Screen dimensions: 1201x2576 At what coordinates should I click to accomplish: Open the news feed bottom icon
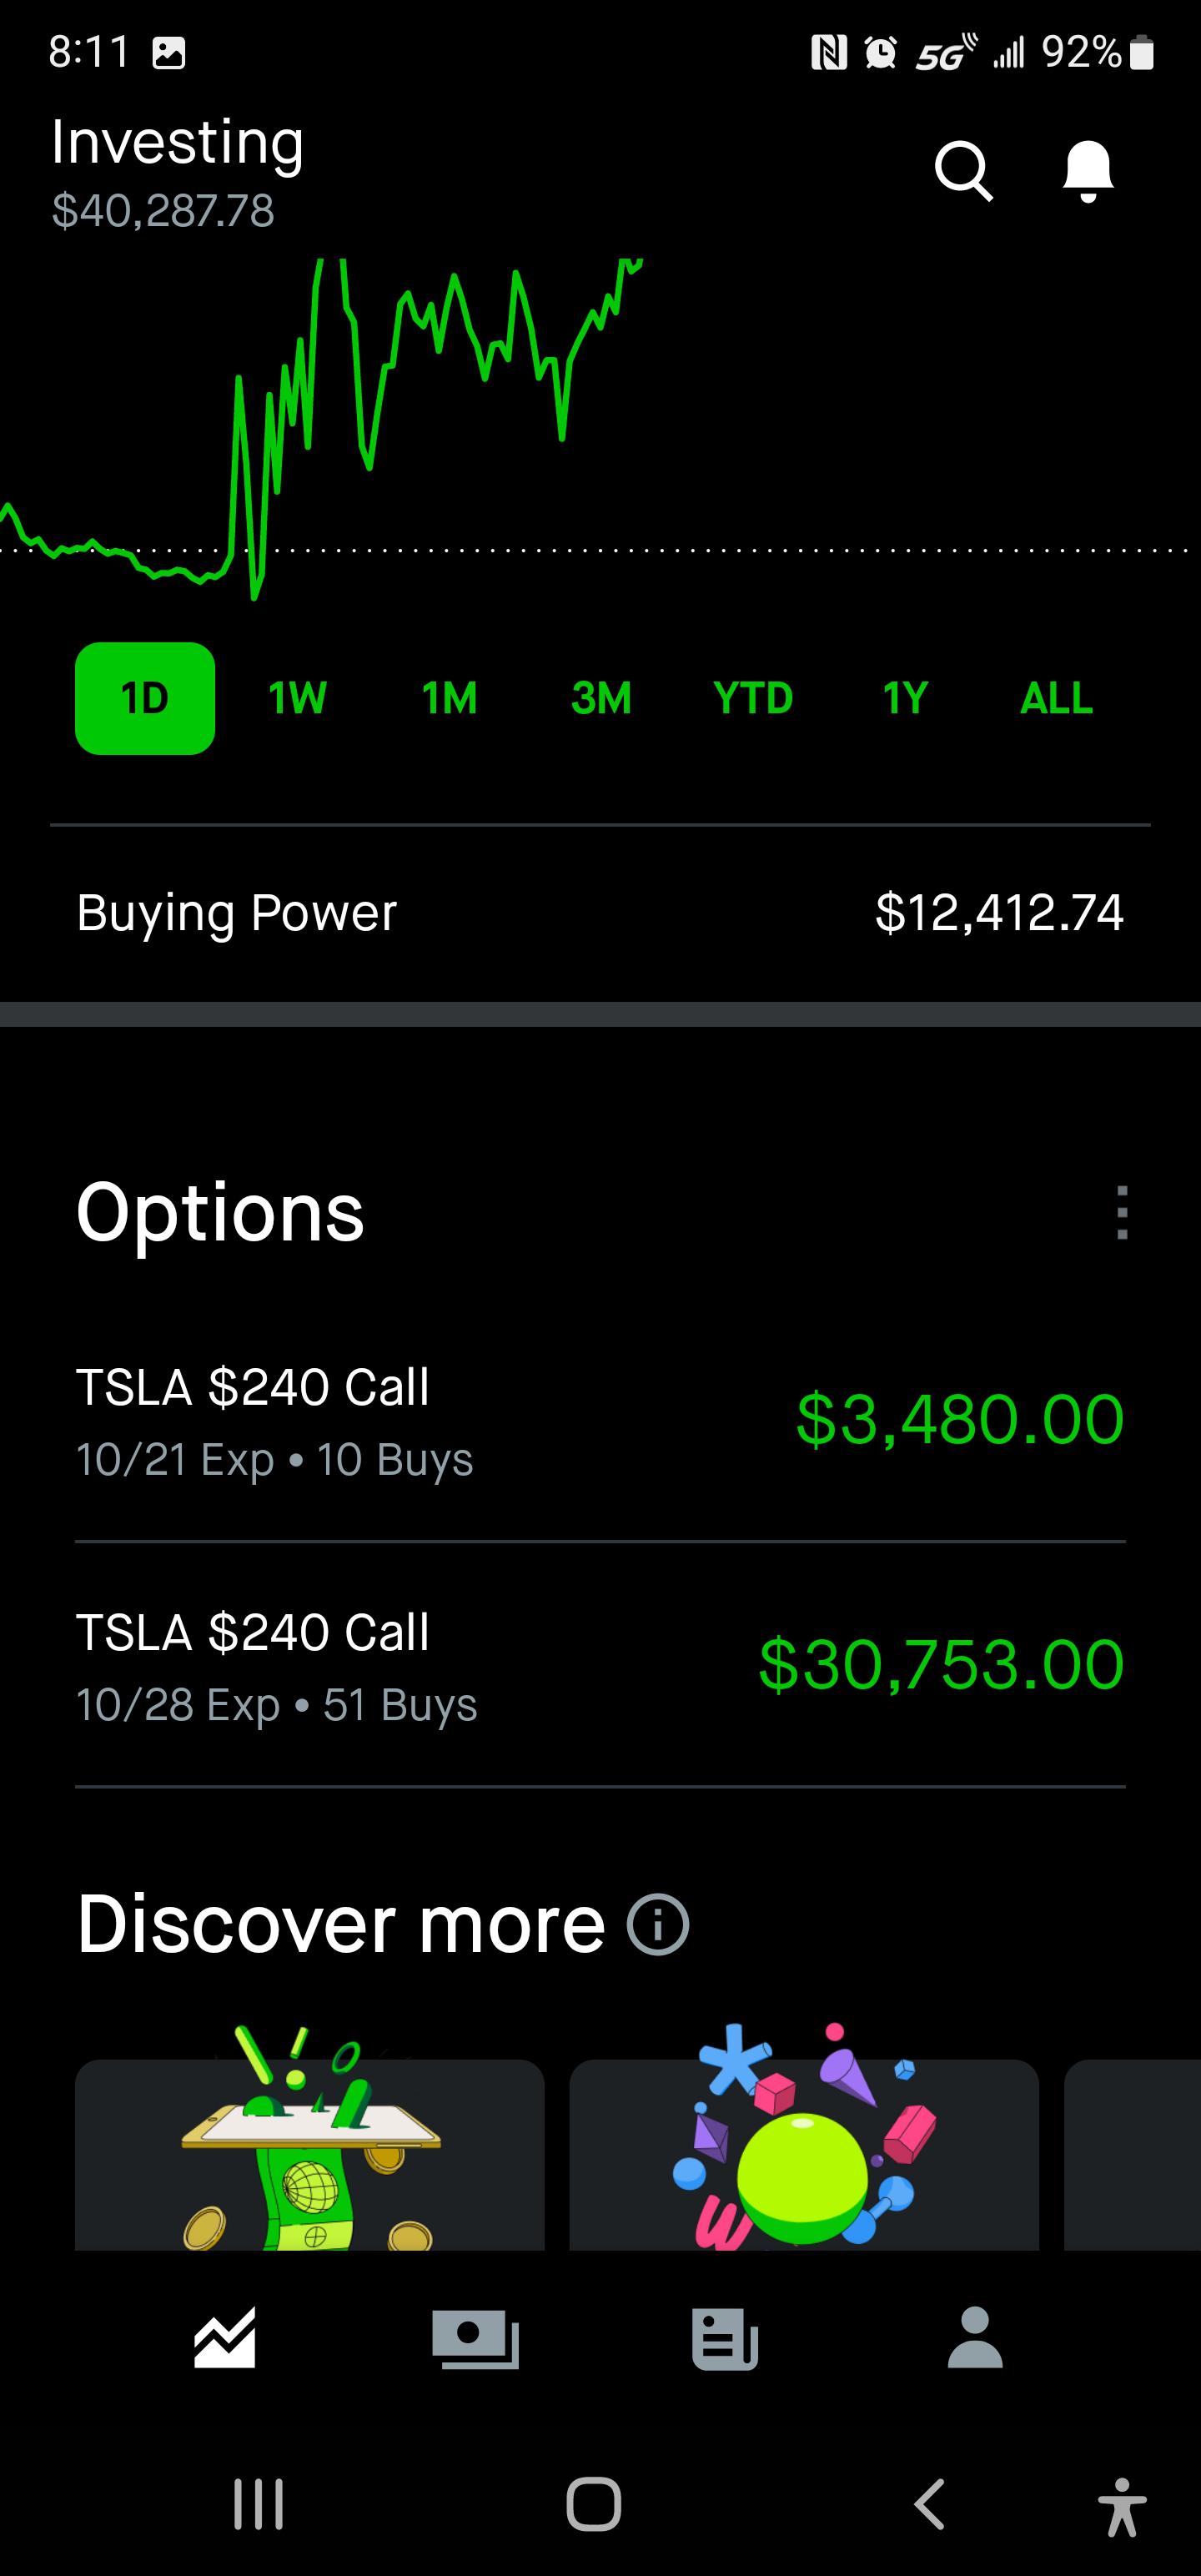point(725,2338)
